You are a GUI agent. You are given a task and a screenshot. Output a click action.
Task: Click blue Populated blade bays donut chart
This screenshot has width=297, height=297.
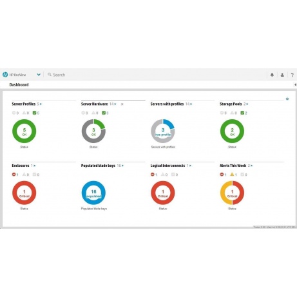(x=93, y=193)
